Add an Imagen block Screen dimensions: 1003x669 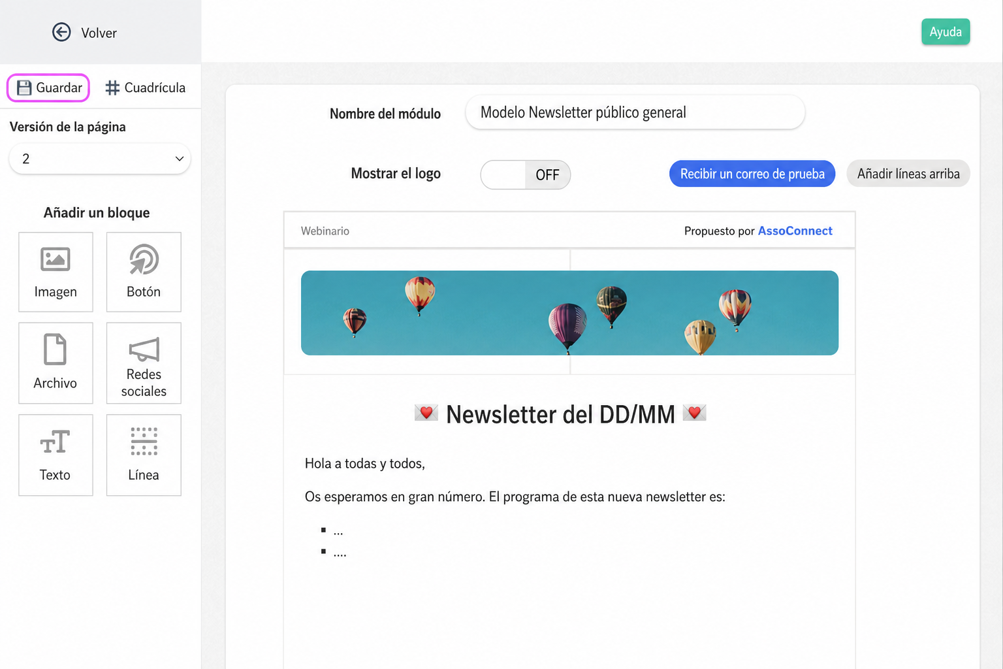[x=56, y=272]
